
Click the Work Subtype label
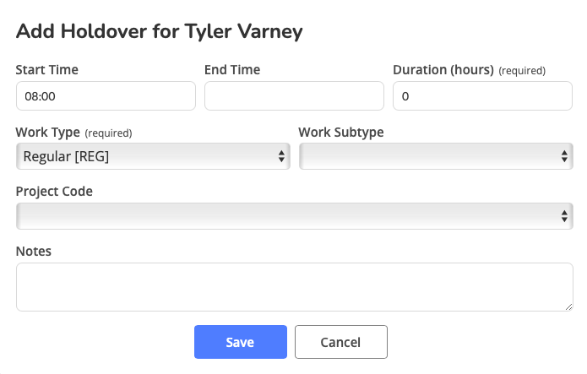(341, 133)
